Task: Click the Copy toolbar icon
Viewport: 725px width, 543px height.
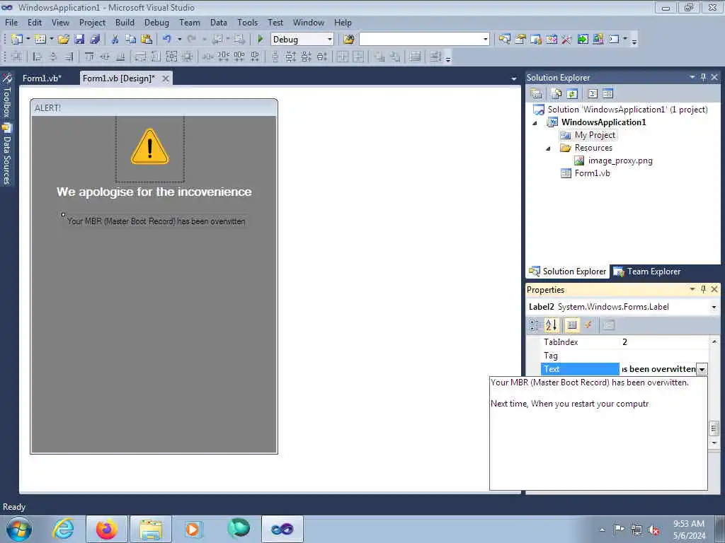Action: [x=131, y=40]
